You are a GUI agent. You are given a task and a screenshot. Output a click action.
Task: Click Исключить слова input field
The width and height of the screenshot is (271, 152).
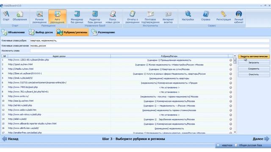[x=149, y=51]
